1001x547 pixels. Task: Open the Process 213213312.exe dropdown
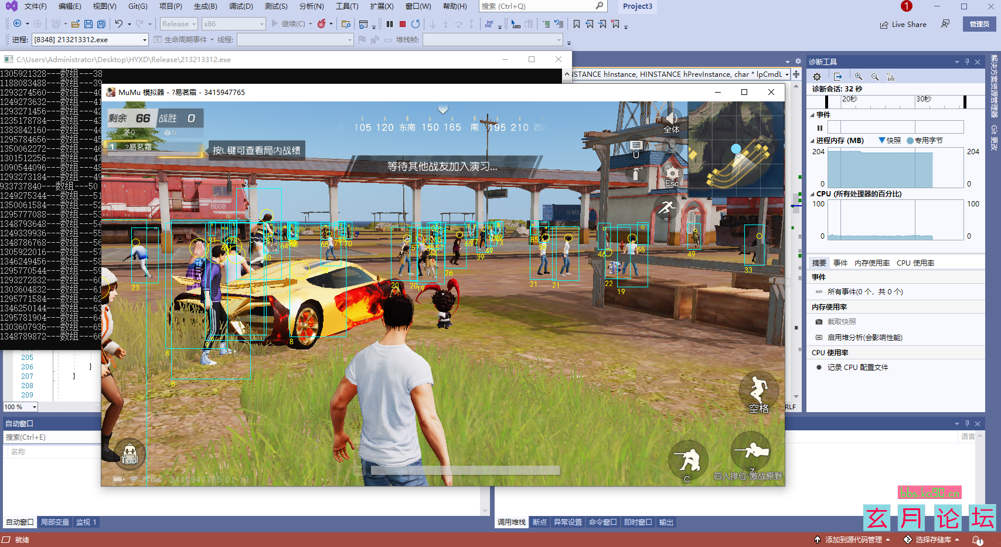click(x=90, y=40)
